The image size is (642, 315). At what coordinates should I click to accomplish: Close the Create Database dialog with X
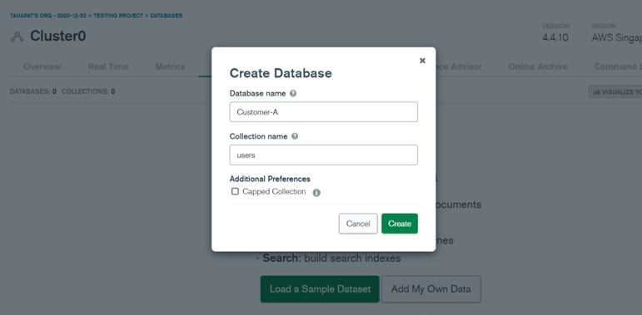[x=422, y=61]
